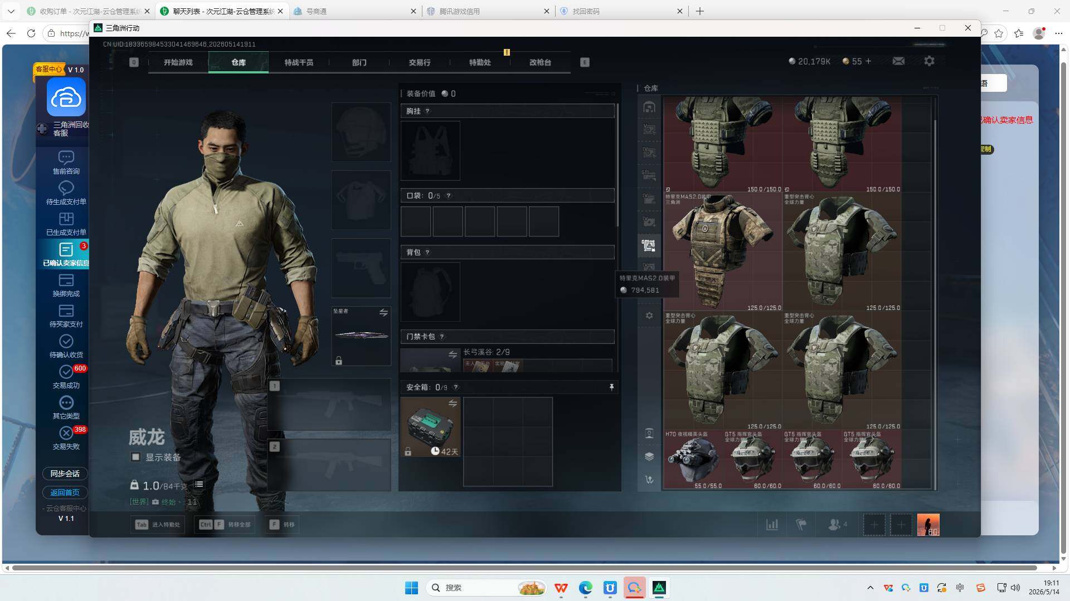Open 已生成支付单 in the sidebar
This screenshot has height=601, width=1070.
tap(66, 224)
